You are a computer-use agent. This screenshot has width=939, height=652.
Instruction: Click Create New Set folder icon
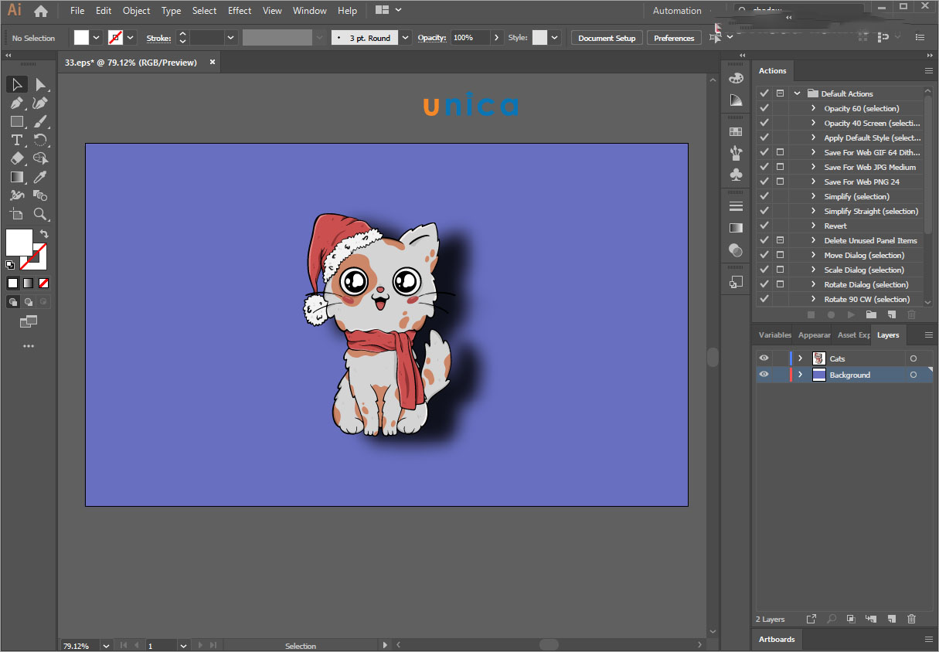click(x=871, y=314)
